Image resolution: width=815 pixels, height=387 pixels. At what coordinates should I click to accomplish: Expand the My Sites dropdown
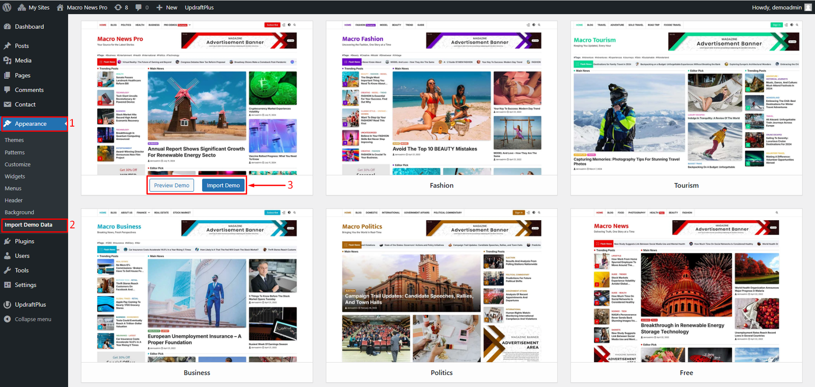(34, 8)
